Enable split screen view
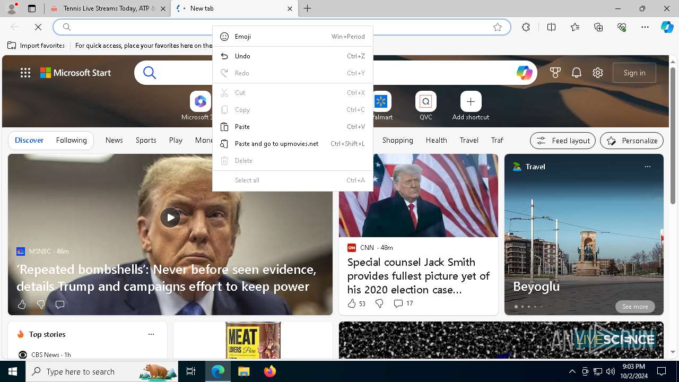Image resolution: width=679 pixels, height=382 pixels. [x=551, y=27]
